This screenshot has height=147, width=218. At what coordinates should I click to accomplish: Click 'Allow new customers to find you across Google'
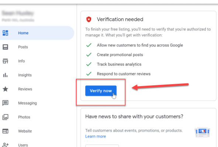140,45
